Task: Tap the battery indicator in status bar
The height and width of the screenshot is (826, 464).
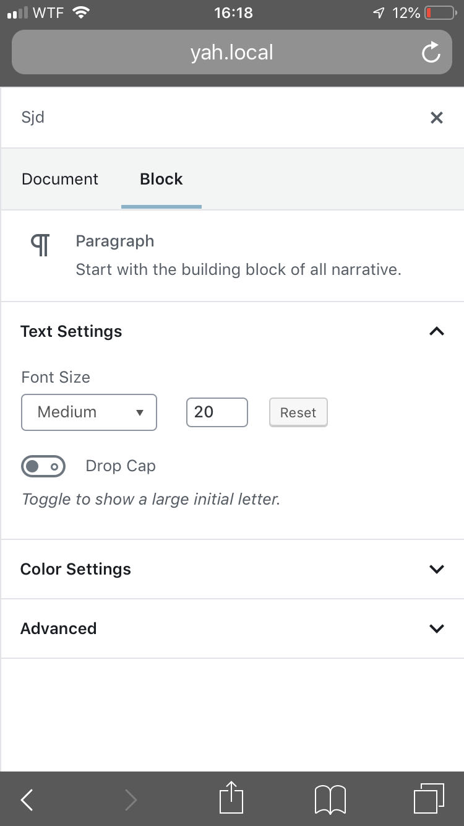Action: click(x=440, y=12)
